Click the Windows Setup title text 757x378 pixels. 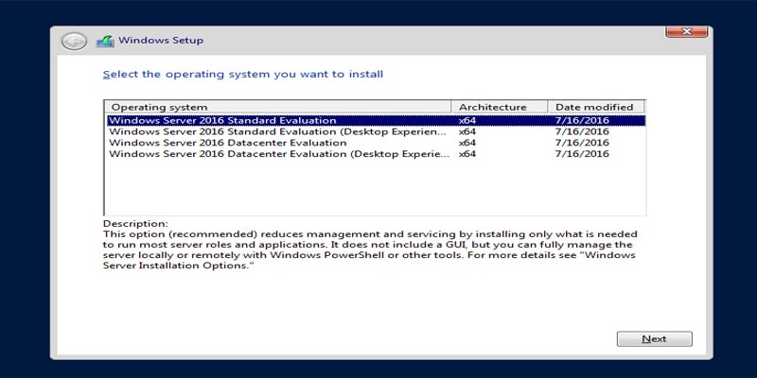tap(161, 41)
